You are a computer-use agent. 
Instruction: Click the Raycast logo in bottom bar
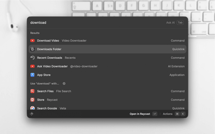(32, 114)
